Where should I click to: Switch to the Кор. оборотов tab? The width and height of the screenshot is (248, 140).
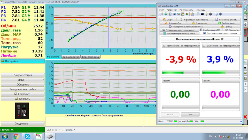[71, 57]
